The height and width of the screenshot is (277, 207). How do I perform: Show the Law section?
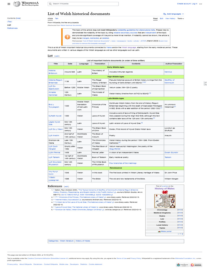pos(180,219)
